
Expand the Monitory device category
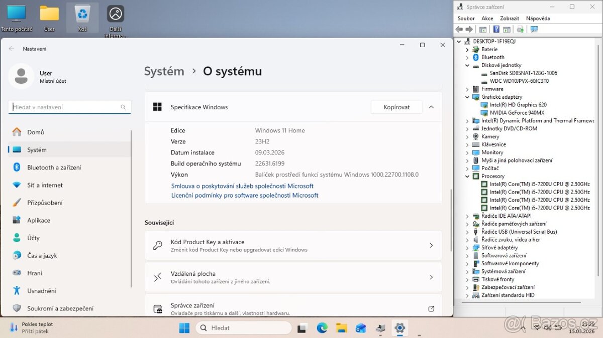467,152
